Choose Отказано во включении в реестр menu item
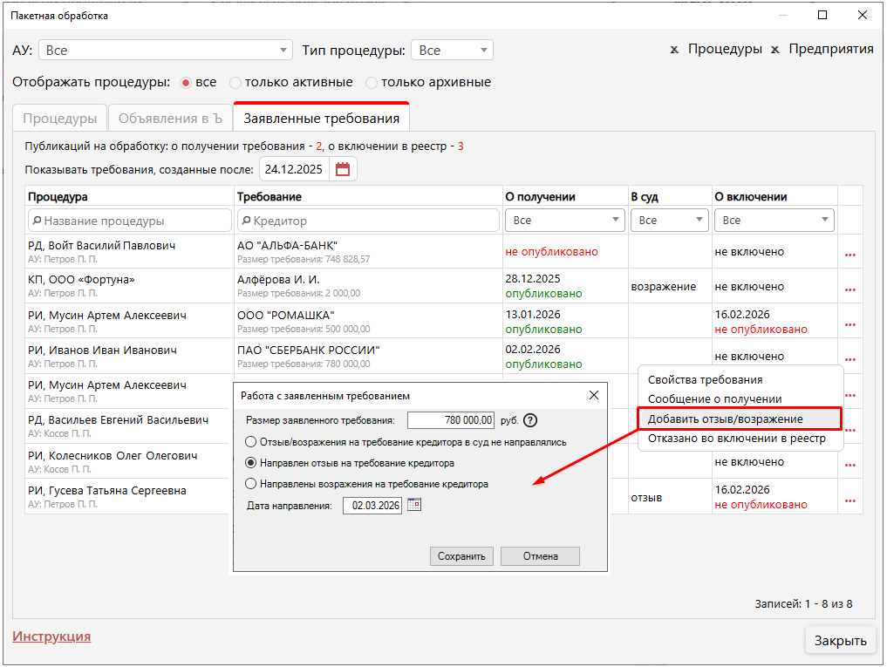The image size is (887, 667). point(736,439)
